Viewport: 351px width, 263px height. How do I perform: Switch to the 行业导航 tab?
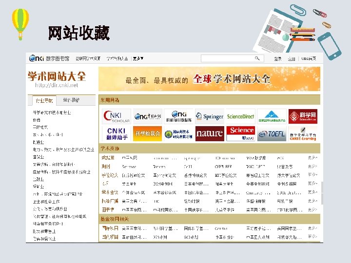pos(44,100)
